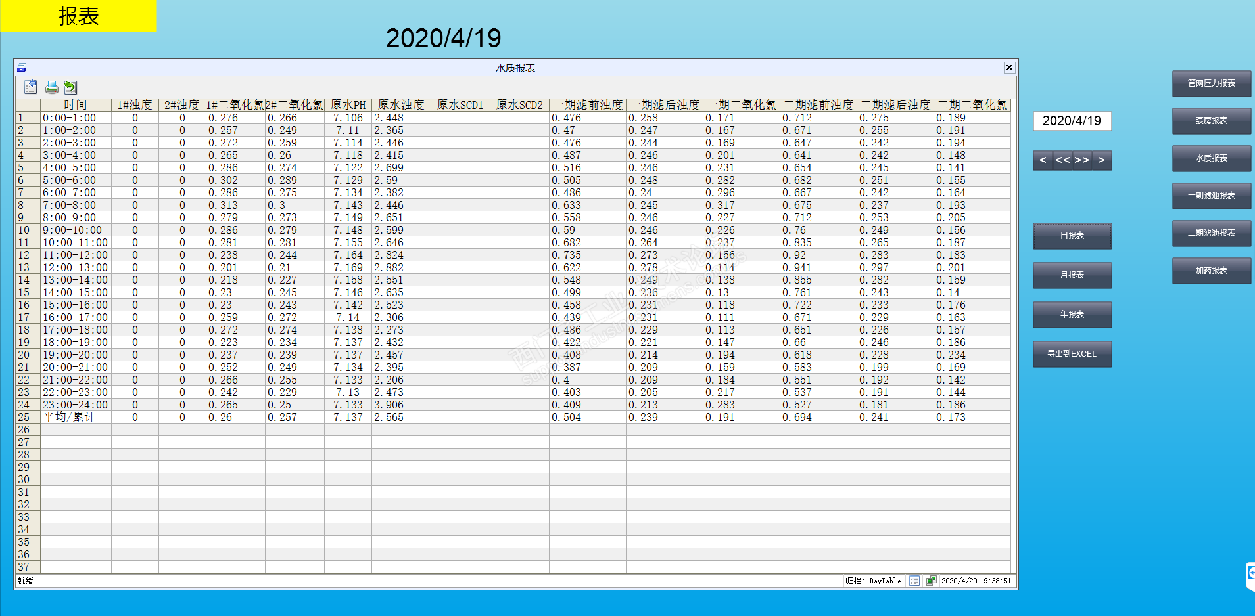Screen dimensions: 1255x616
Task: Select the 1#浊度 column header
Action: (135, 105)
